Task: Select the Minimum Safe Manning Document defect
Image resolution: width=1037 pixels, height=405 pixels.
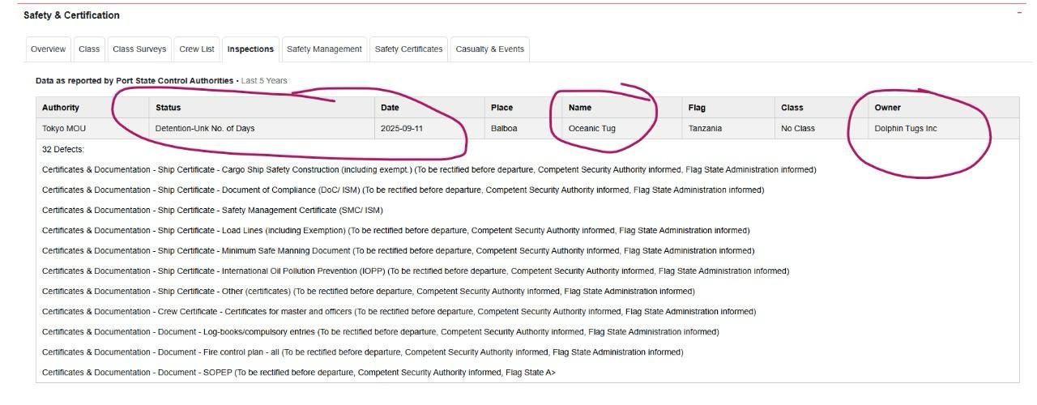Action: [398, 251]
